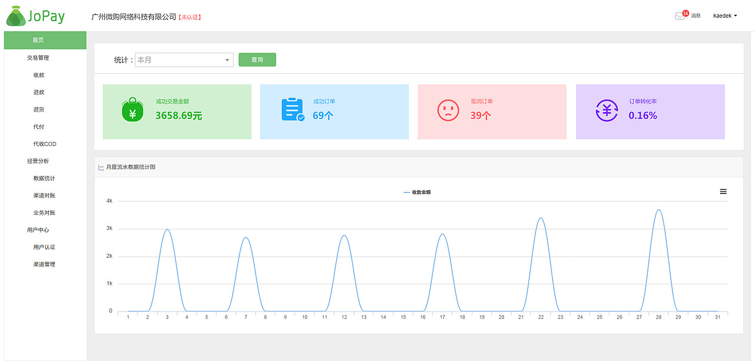755x361 pixels.
Task: Select 交易管理 in the sidebar
Action: pos(38,58)
